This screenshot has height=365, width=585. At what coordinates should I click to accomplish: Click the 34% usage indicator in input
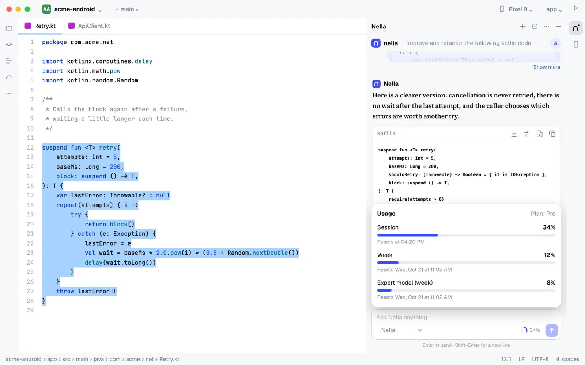point(531,330)
